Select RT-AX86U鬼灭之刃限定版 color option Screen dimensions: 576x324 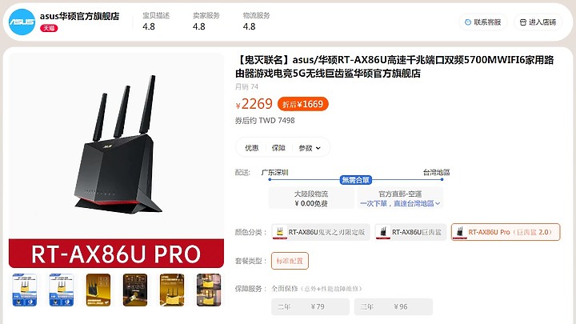321,232
